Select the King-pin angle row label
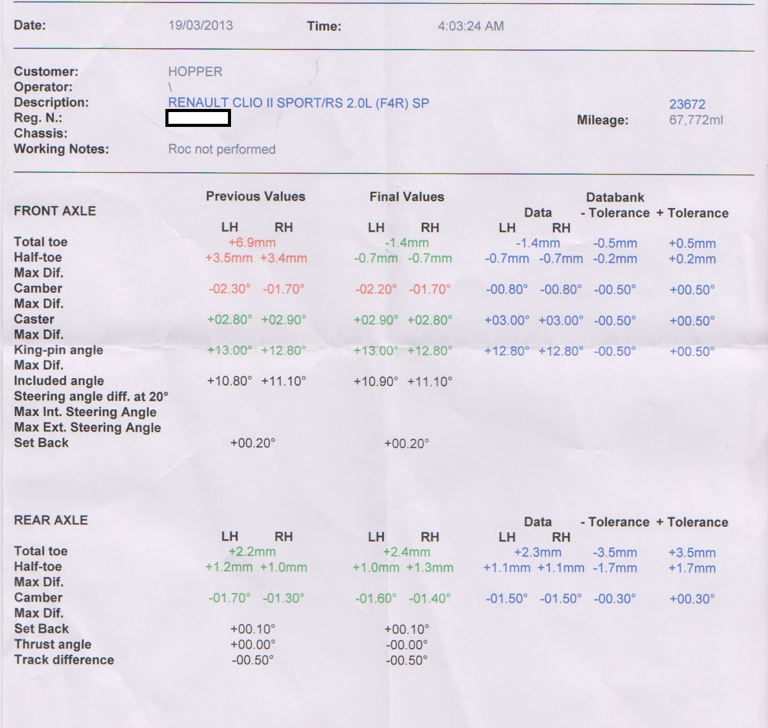This screenshot has height=728, width=768. pos(58,350)
